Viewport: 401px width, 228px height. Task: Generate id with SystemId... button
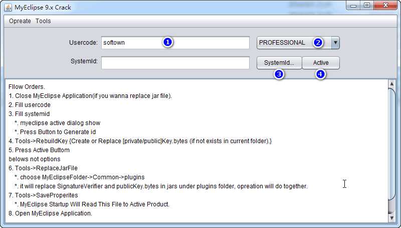(279, 63)
